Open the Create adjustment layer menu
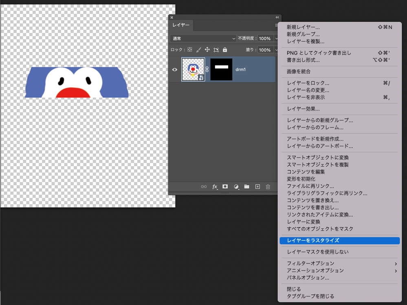This screenshot has width=407, height=305. [236, 187]
